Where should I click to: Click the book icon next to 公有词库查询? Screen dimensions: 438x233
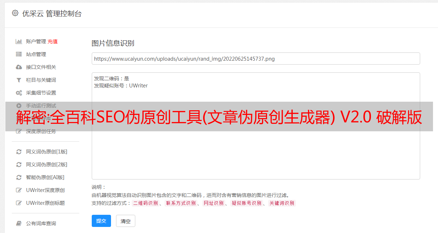pyautogui.click(x=19, y=223)
